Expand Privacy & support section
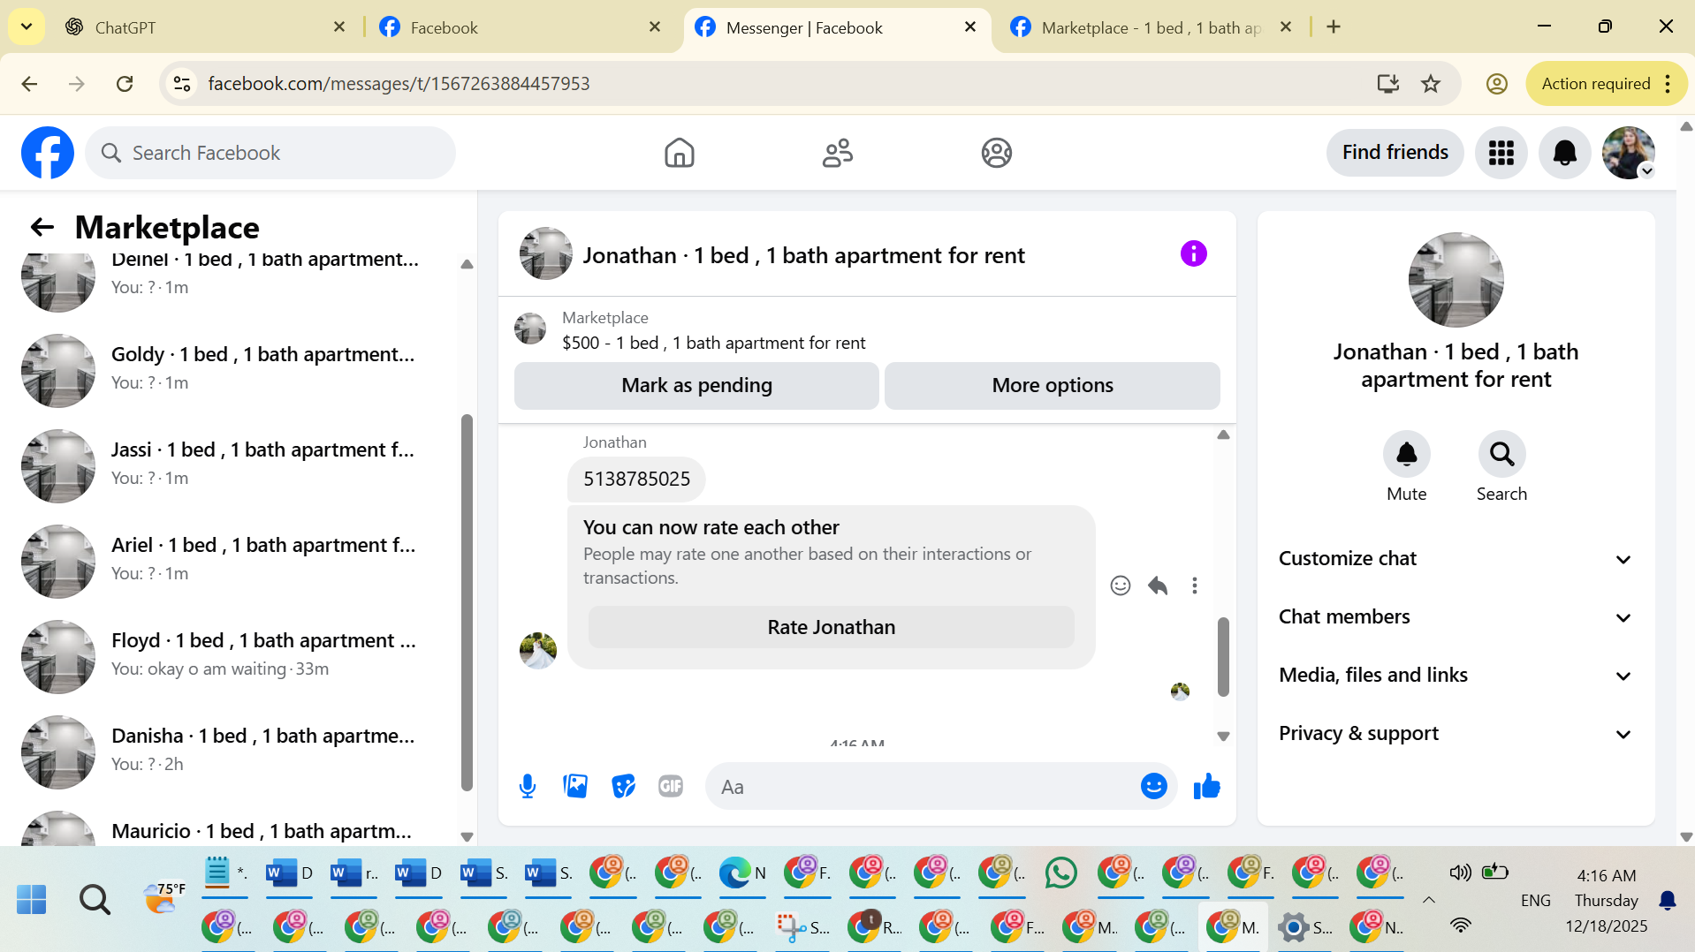This screenshot has height=952, width=1695. point(1455,734)
